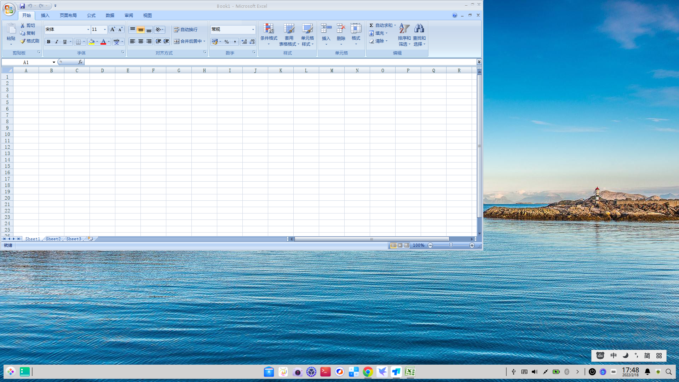Viewport: 679px width, 382px height.
Task: Open Conditional Formatting (条件格式)
Action: (269, 34)
